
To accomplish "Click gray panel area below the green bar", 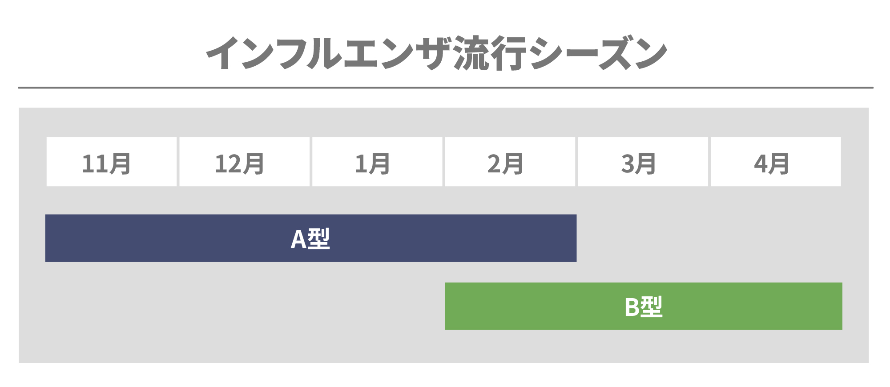I will pyautogui.click(x=445, y=347).
